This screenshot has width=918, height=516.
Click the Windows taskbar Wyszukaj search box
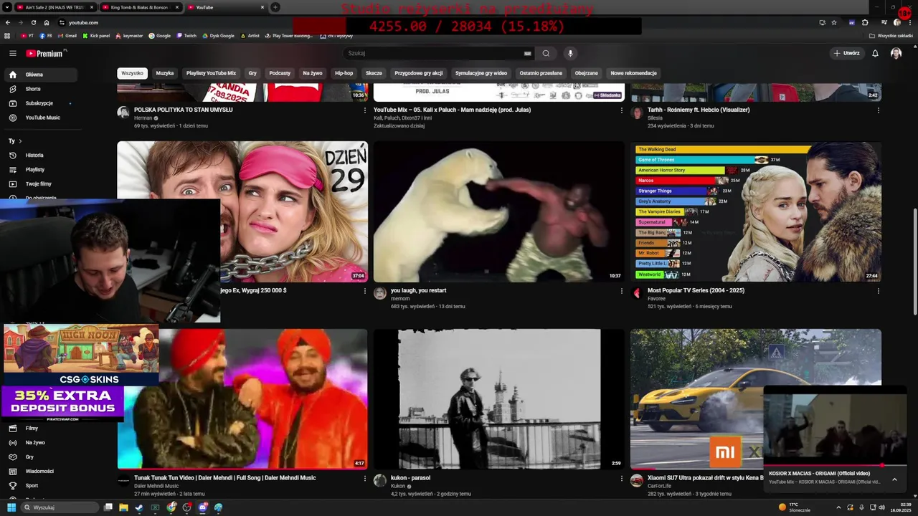(60, 507)
